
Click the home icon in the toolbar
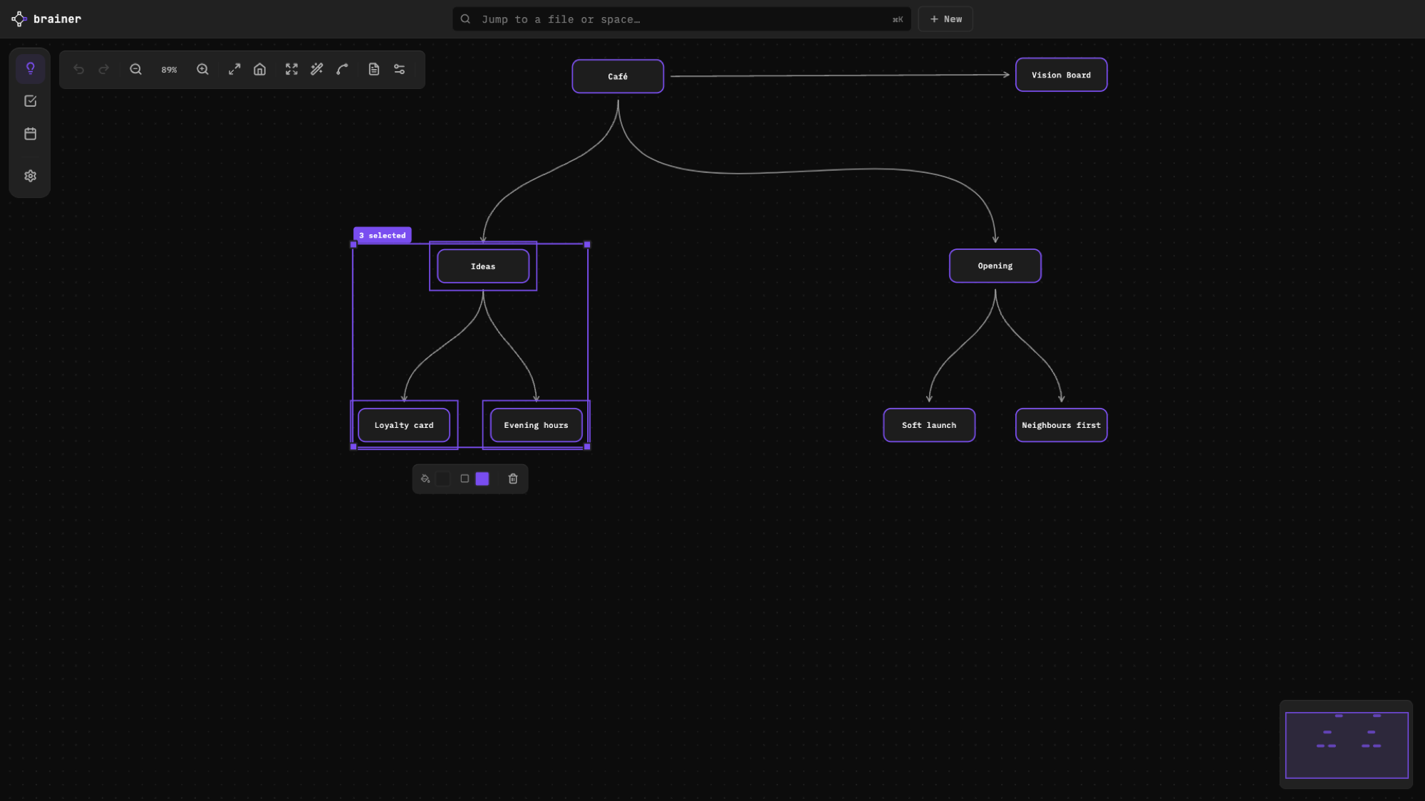(260, 69)
